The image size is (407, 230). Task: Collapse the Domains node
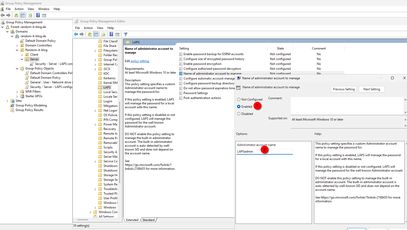coord(7,32)
